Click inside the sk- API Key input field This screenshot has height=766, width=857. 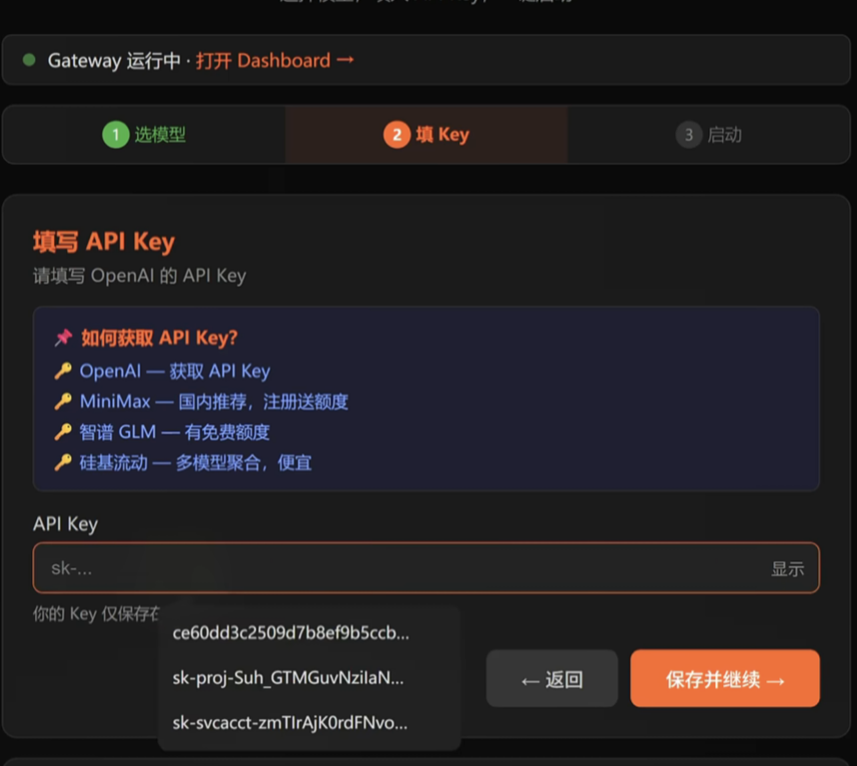[300, 567]
